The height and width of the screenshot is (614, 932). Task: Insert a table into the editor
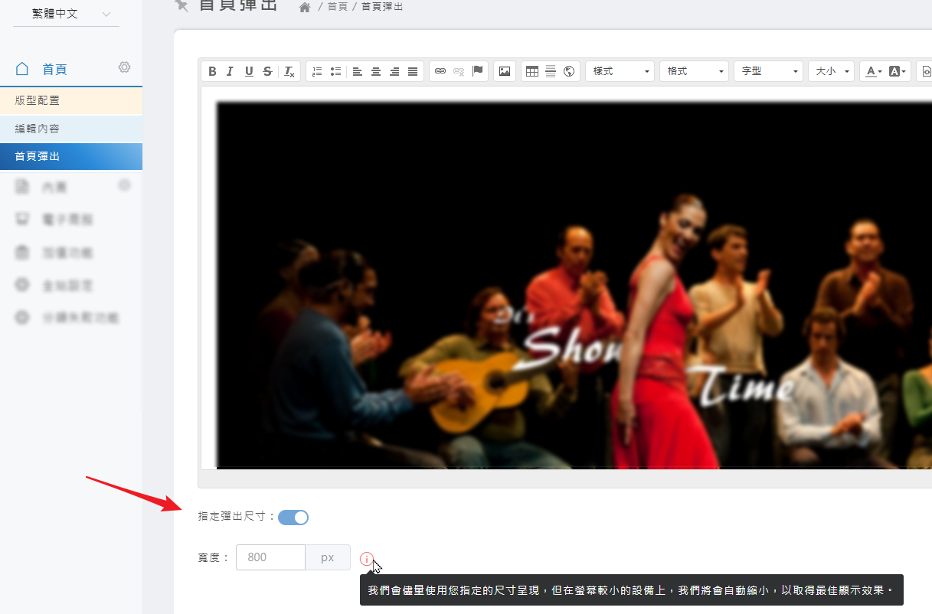point(532,71)
